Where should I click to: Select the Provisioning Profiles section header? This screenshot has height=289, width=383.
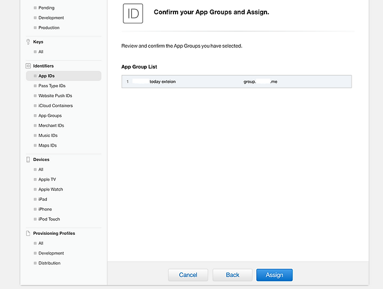54,233
